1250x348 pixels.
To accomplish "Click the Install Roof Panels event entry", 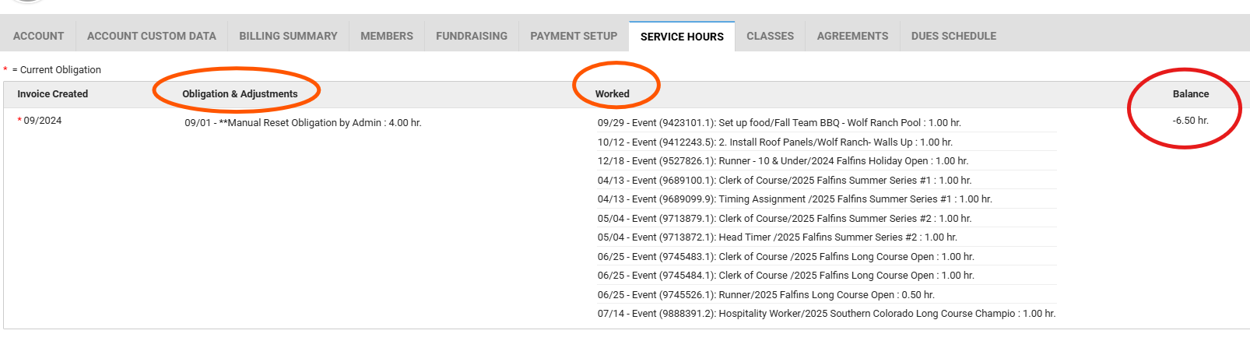I will [x=774, y=142].
